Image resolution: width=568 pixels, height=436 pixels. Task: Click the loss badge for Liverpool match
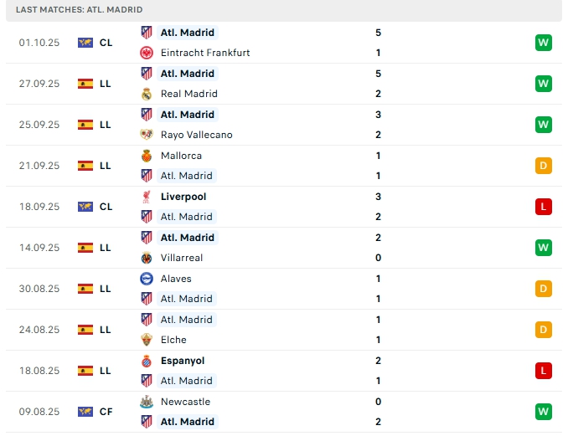click(x=543, y=207)
